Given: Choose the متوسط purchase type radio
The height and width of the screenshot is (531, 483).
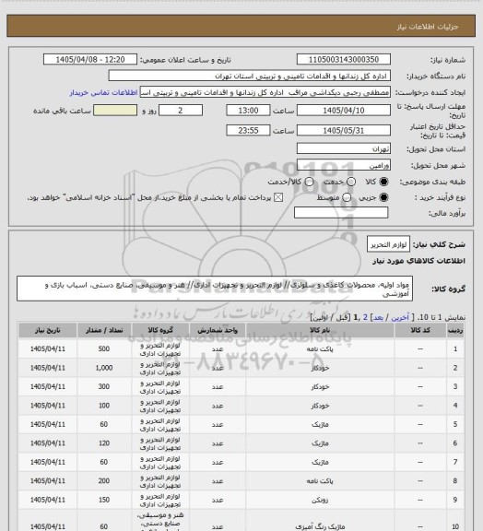Looking at the screenshot, I should pyautogui.click(x=347, y=197).
